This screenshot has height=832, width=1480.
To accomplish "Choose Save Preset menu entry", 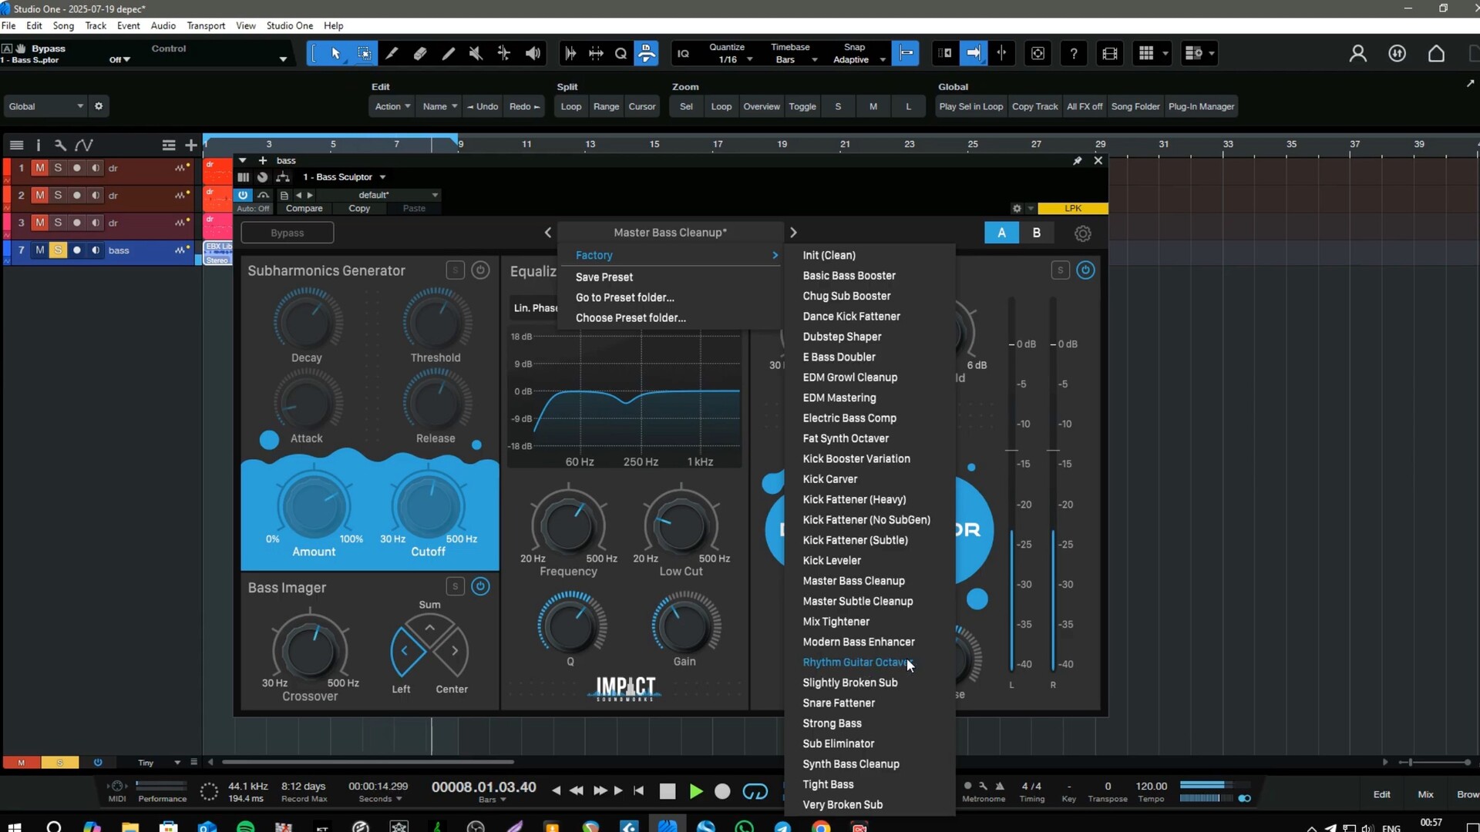I will [604, 277].
